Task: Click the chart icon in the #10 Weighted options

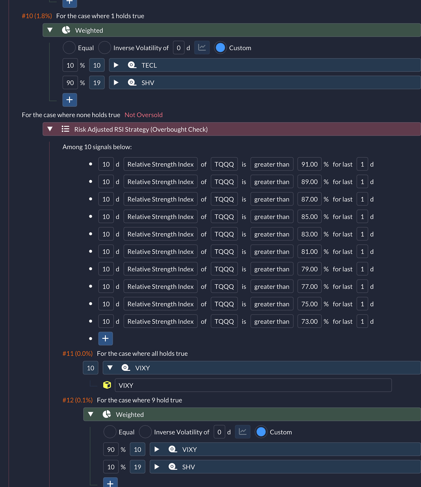Action: [202, 48]
